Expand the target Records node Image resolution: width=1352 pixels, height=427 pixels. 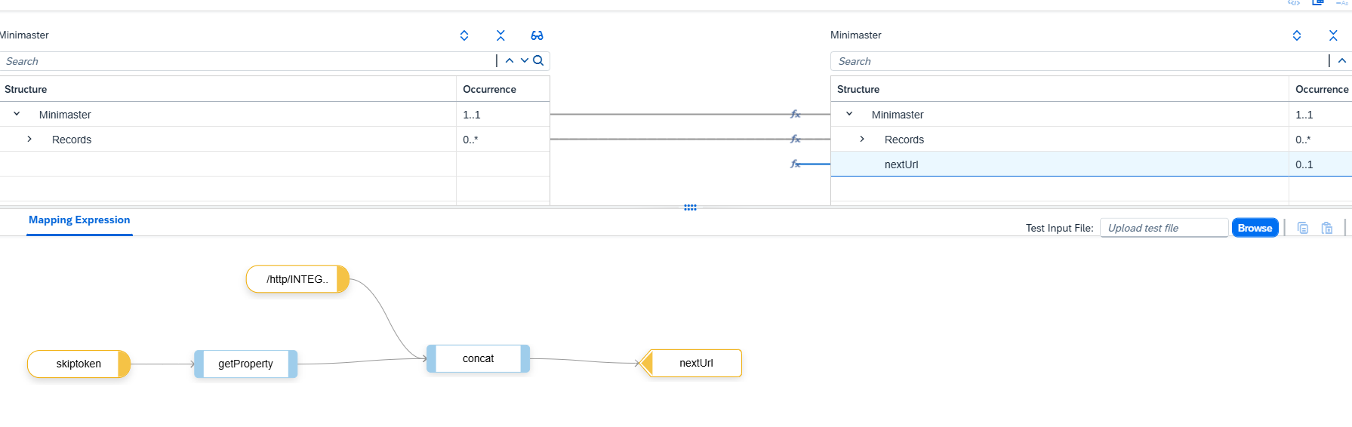(862, 139)
